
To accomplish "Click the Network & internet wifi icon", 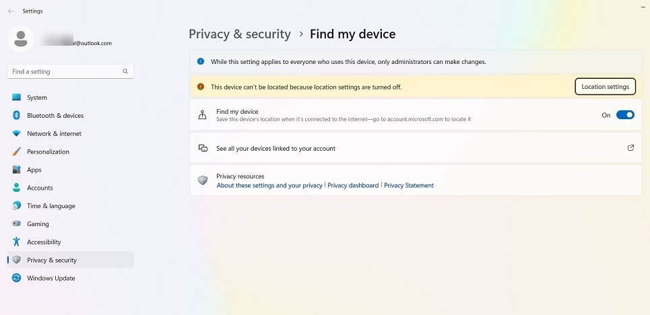I will (17, 134).
